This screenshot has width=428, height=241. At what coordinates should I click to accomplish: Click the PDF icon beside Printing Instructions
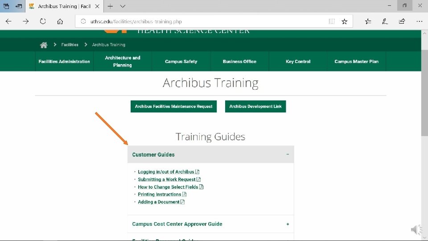click(x=185, y=194)
